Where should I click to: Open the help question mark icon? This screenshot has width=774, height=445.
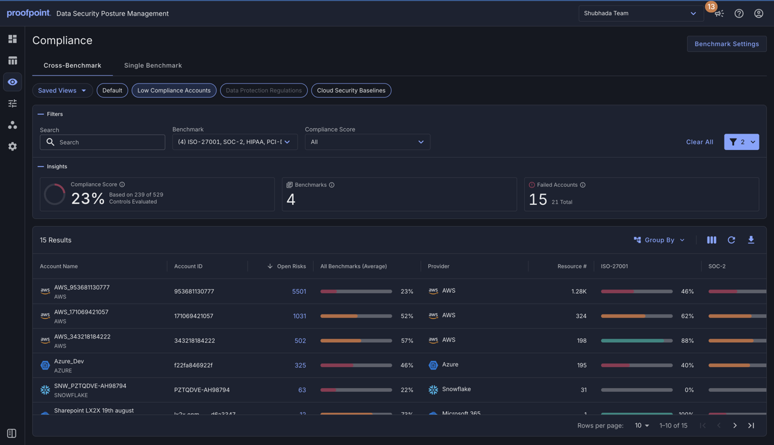(x=739, y=13)
